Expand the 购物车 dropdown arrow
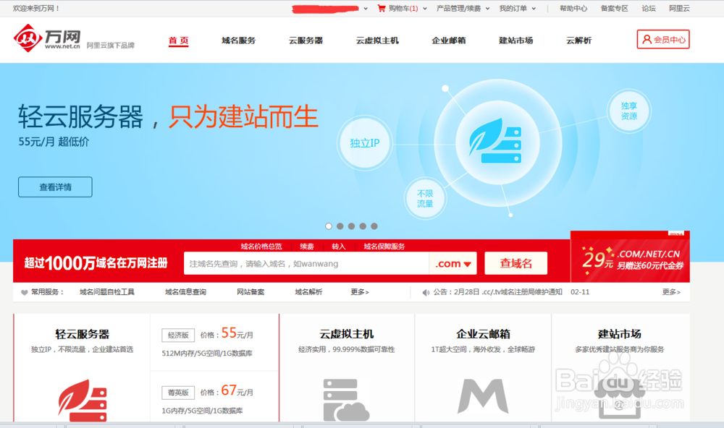The width and height of the screenshot is (724, 428). pyautogui.click(x=425, y=8)
